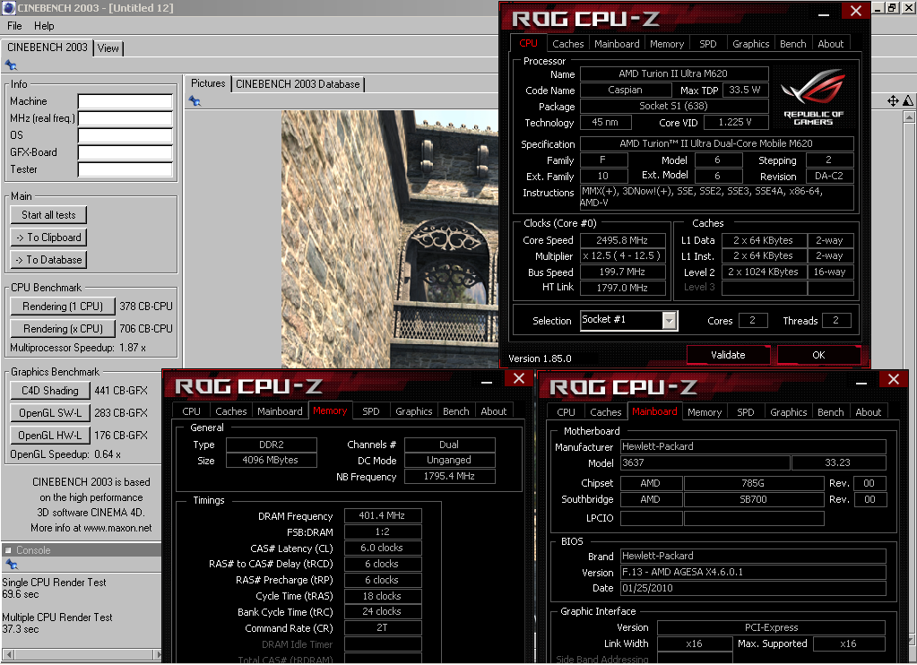Click the 2495.8 MHz Core Speed value

click(622, 240)
